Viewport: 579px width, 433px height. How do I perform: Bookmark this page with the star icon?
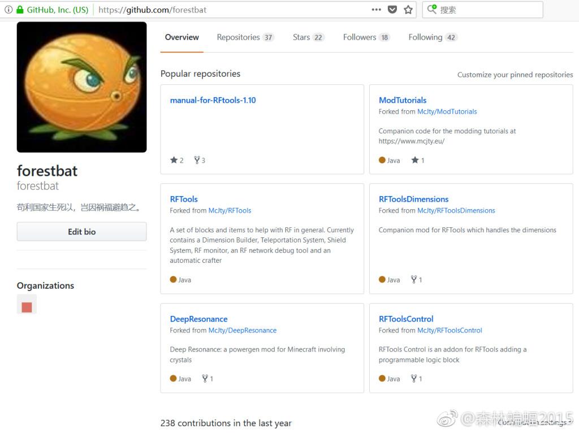point(408,10)
